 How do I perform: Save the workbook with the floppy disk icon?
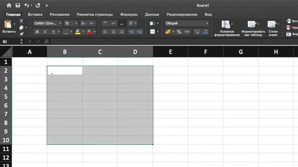point(18,5)
